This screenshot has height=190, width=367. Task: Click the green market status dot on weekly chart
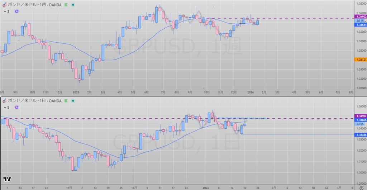(x=73, y=5)
